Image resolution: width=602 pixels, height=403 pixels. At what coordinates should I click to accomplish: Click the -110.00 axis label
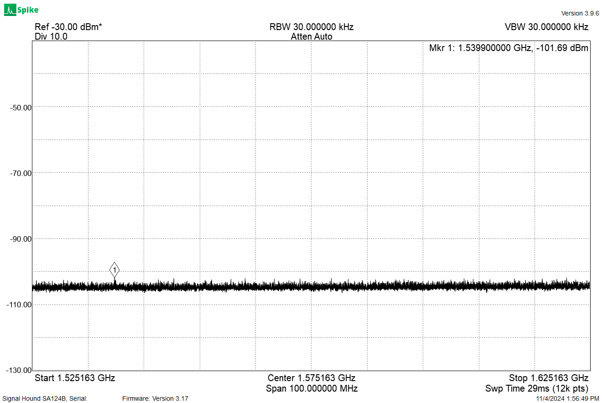point(19,305)
